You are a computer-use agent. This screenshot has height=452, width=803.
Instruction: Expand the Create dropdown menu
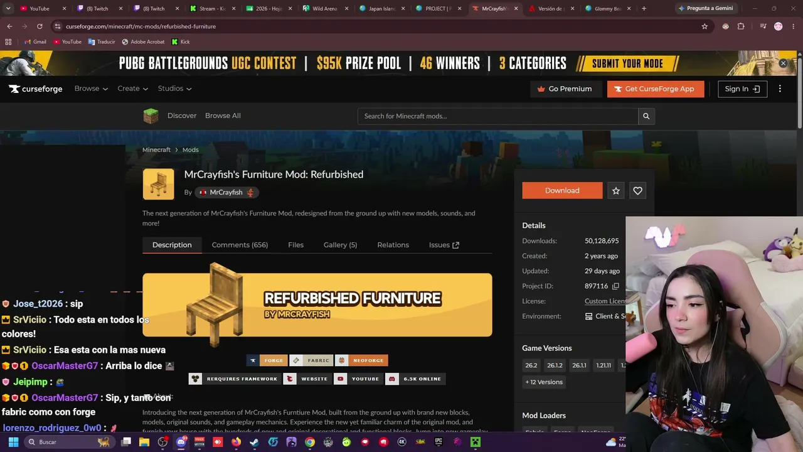point(132,89)
